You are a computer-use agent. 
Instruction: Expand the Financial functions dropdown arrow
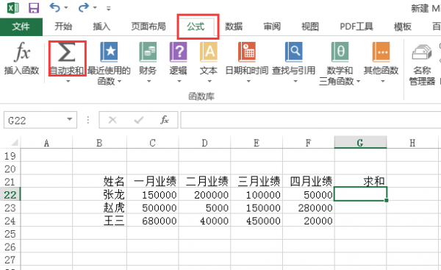click(x=148, y=82)
